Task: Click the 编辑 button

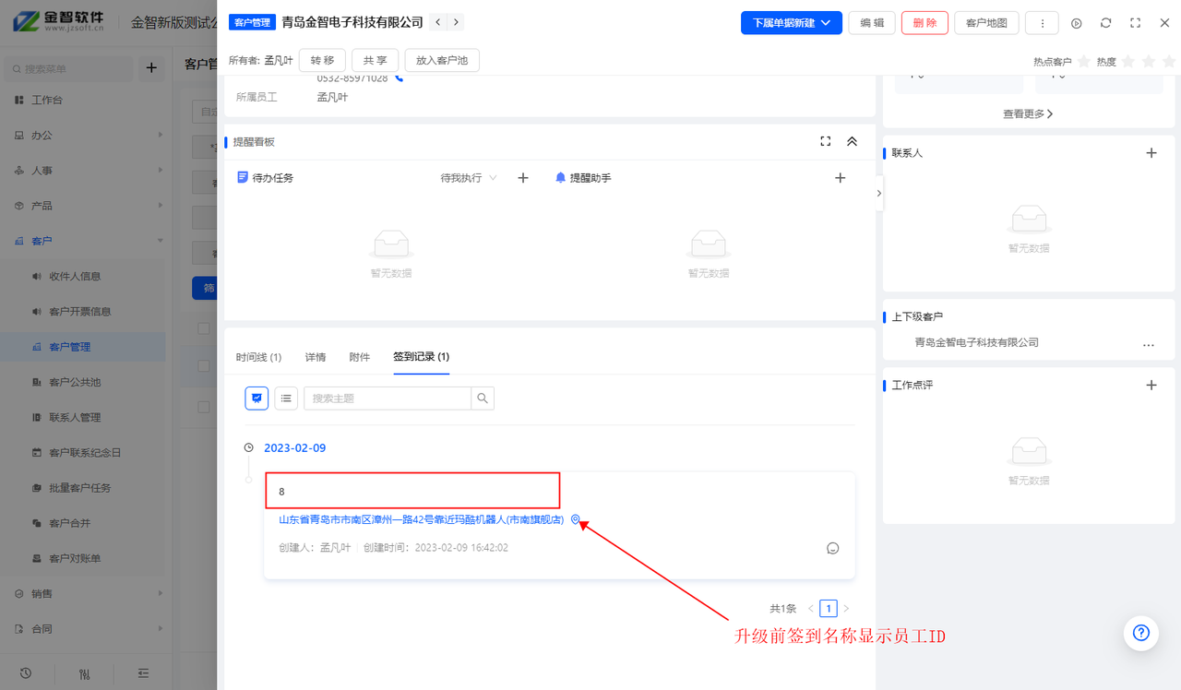Action: click(872, 23)
